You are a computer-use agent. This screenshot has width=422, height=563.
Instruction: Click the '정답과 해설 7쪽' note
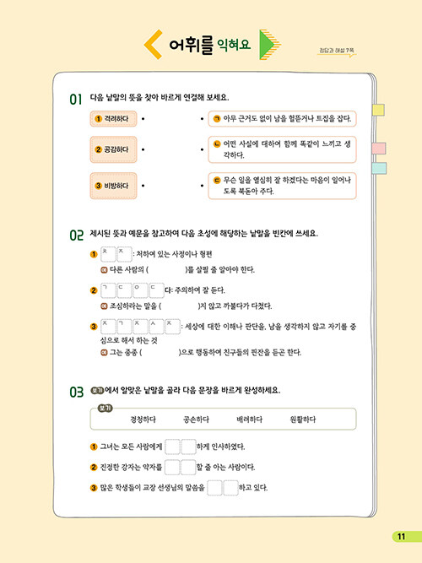(x=338, y=51)
